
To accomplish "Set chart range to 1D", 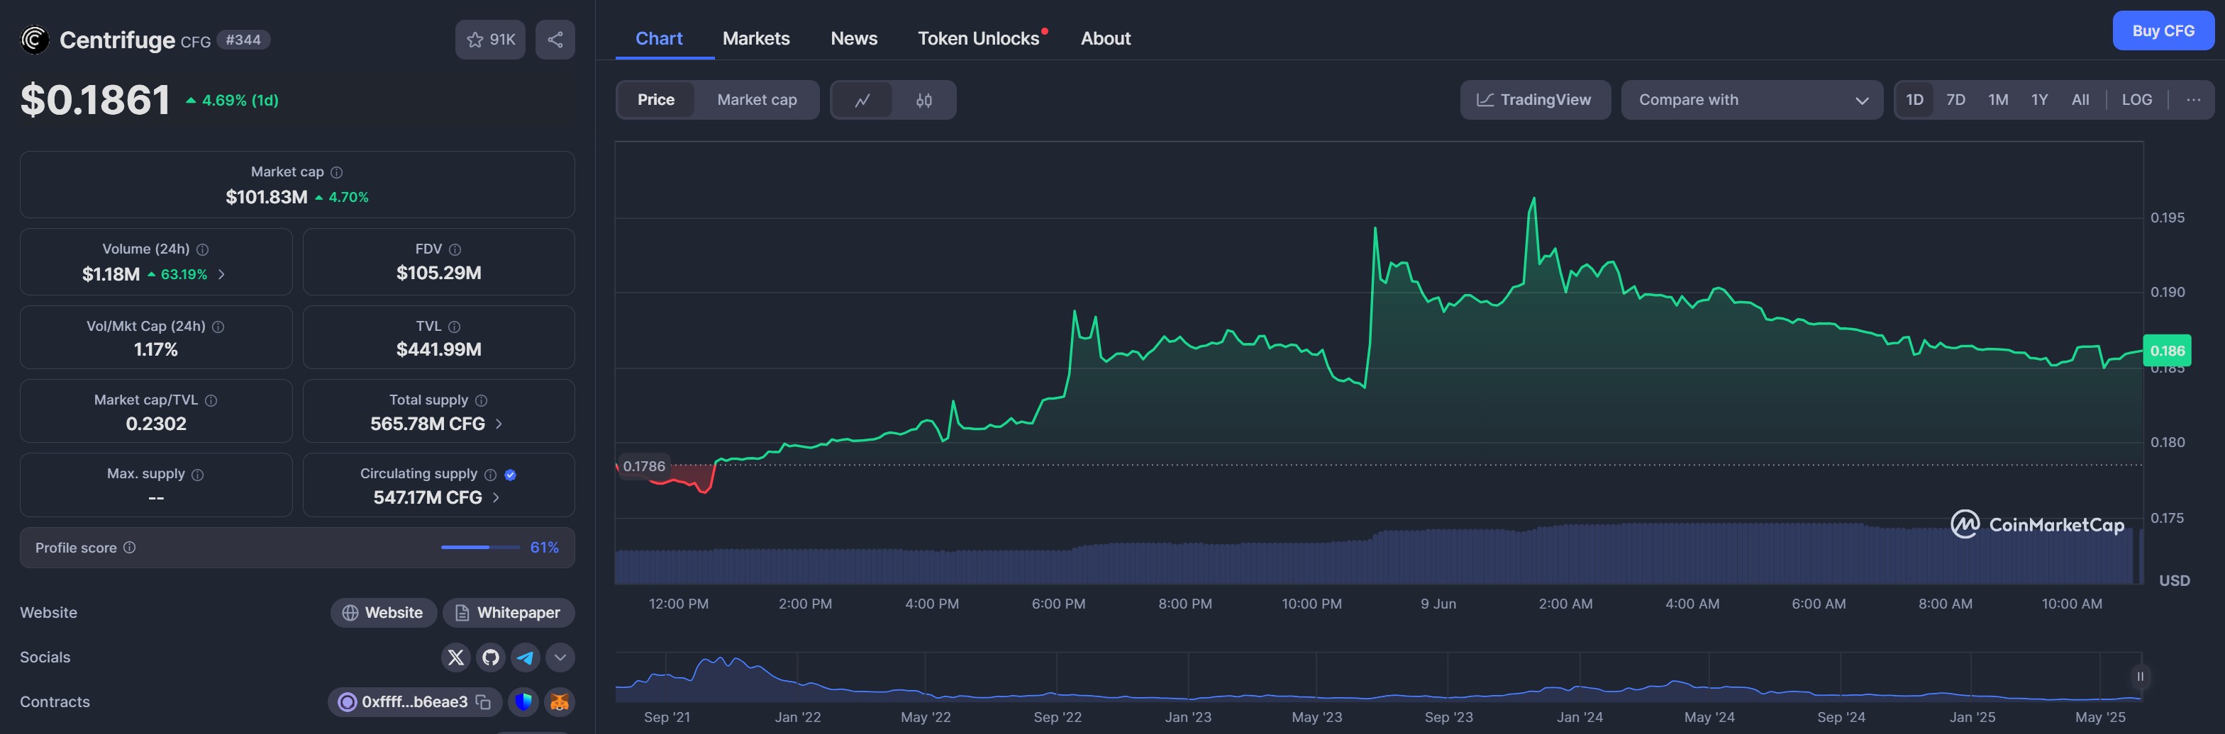I will pos(1914,100).
